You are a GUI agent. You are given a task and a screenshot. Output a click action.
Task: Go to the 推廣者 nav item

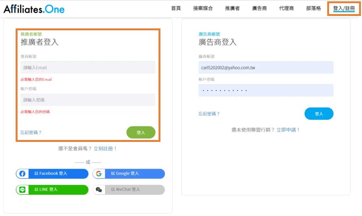[232, 9]
